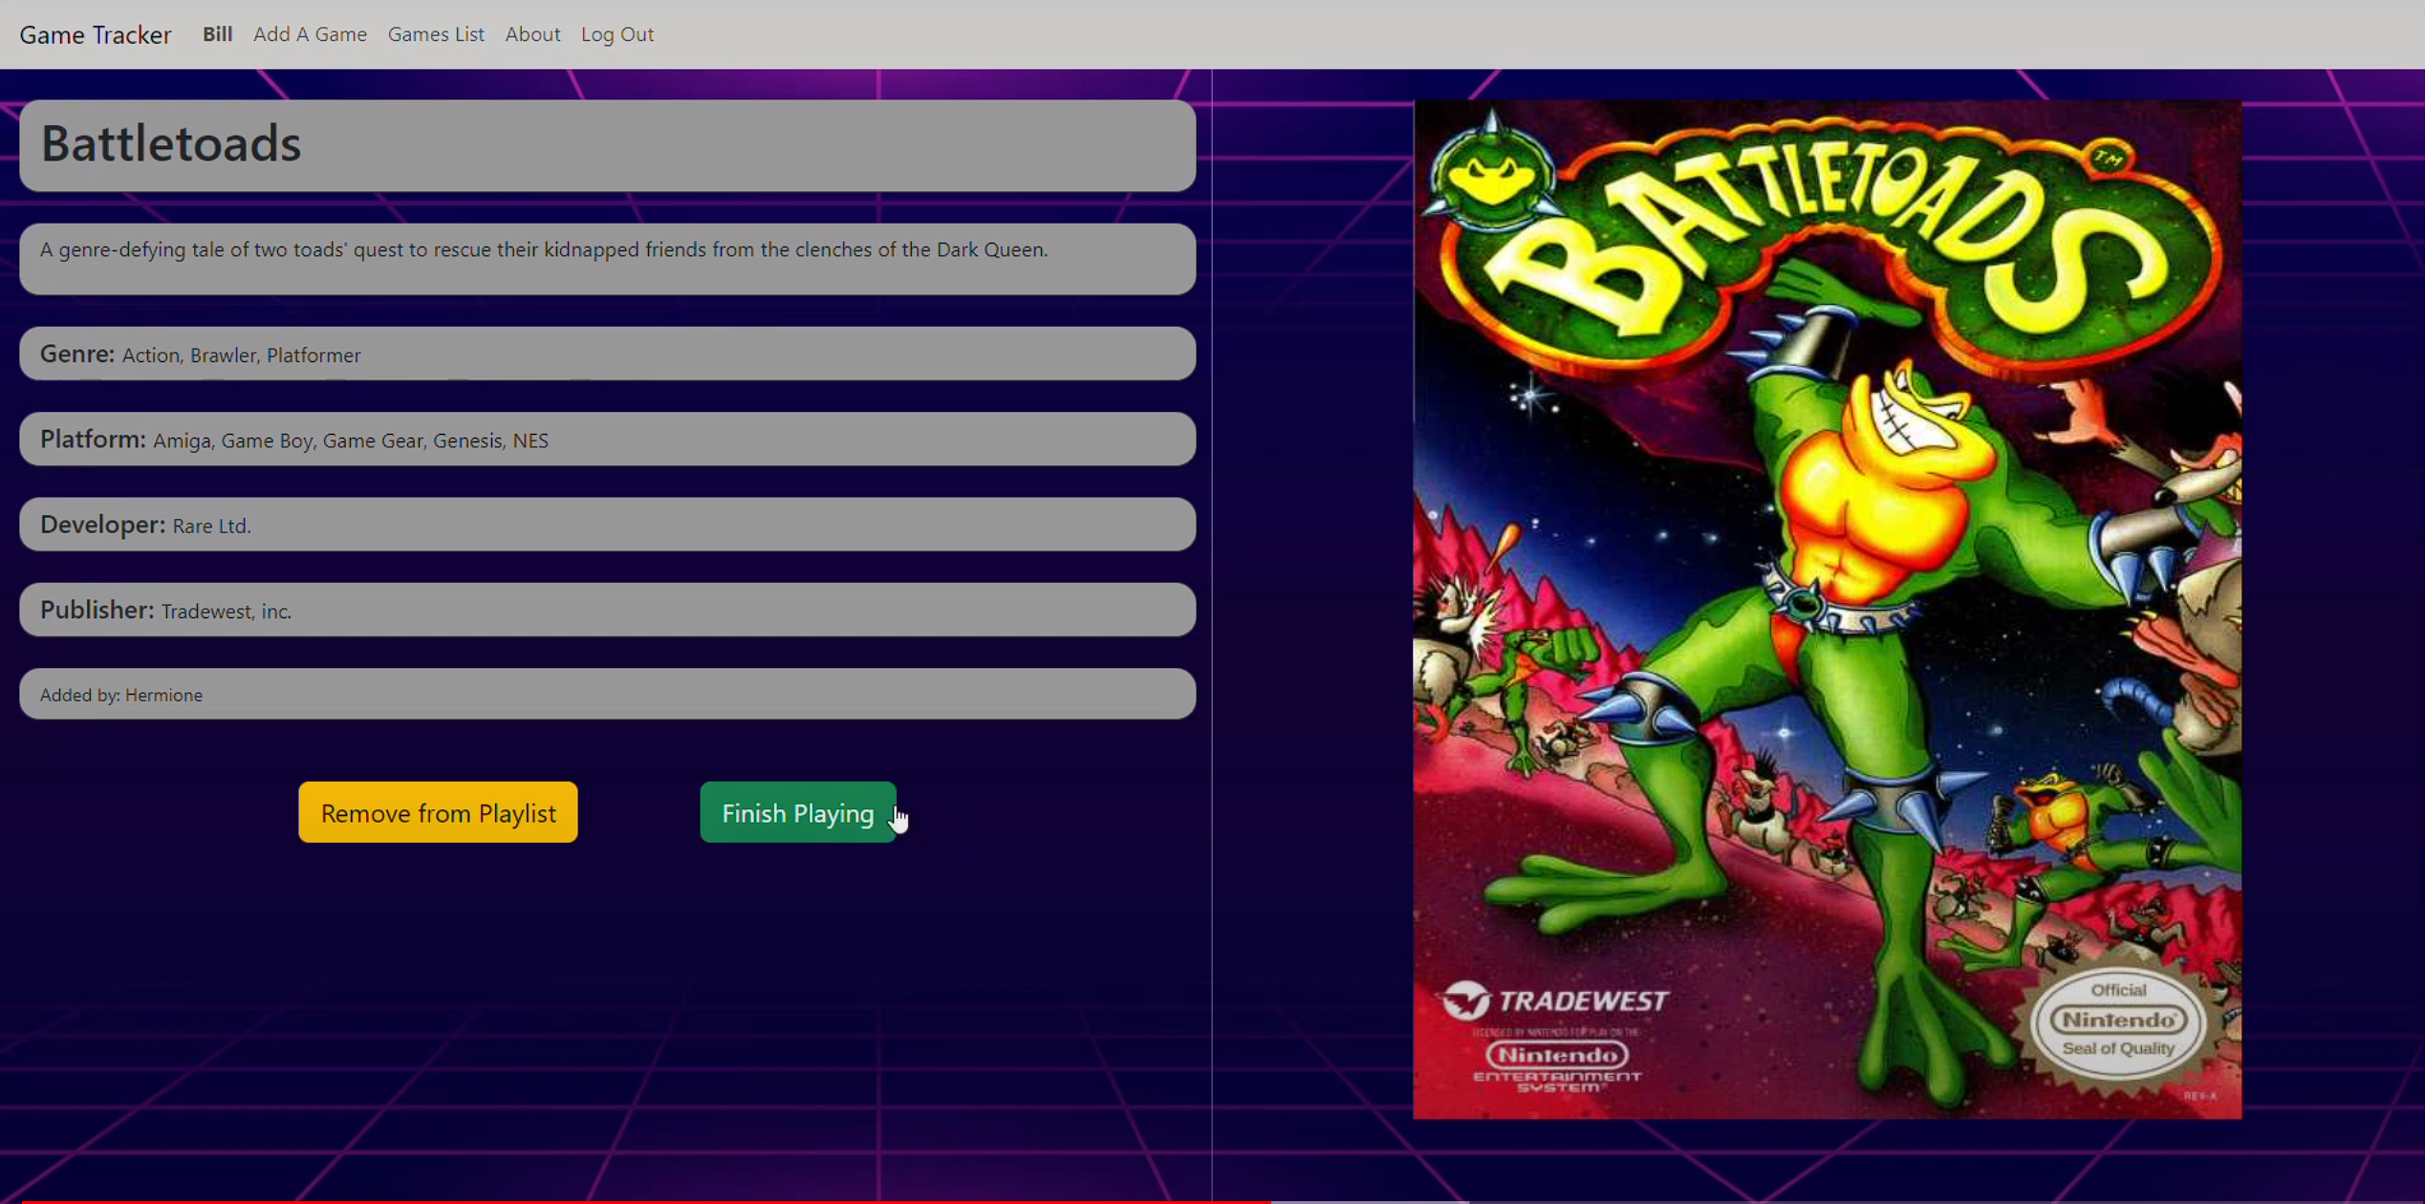2425x1204 pixels.
Task: Click the Developer row showing Rare Ltd.
Action: pos(607,524)
